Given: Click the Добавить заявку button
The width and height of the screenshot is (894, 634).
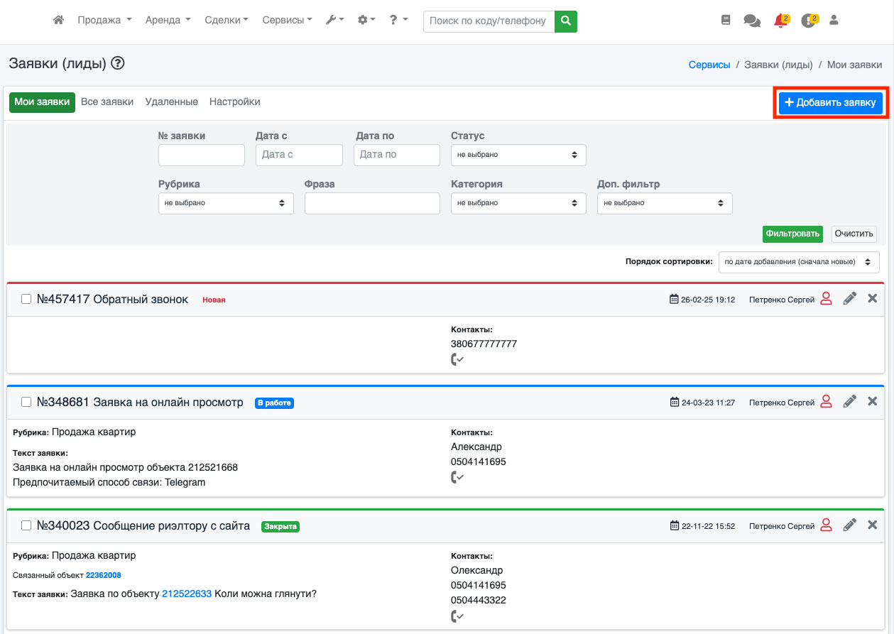Looking at the screenshot, I should click(x=830, y=103).
